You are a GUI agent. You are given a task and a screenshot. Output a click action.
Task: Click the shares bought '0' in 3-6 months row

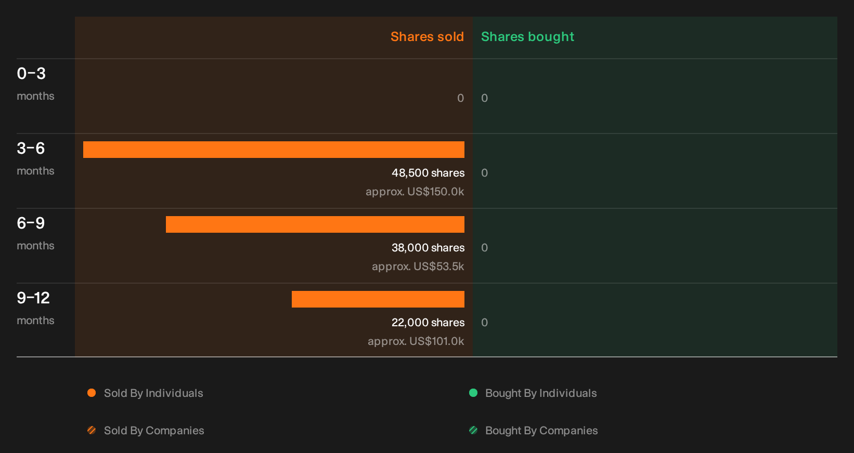click(485, 173)
